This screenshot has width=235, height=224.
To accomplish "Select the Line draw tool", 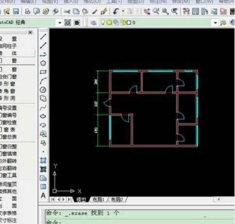I will (43, 37).
